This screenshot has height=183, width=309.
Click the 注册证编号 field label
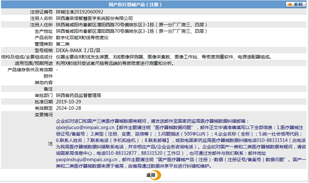click(41, 12)
